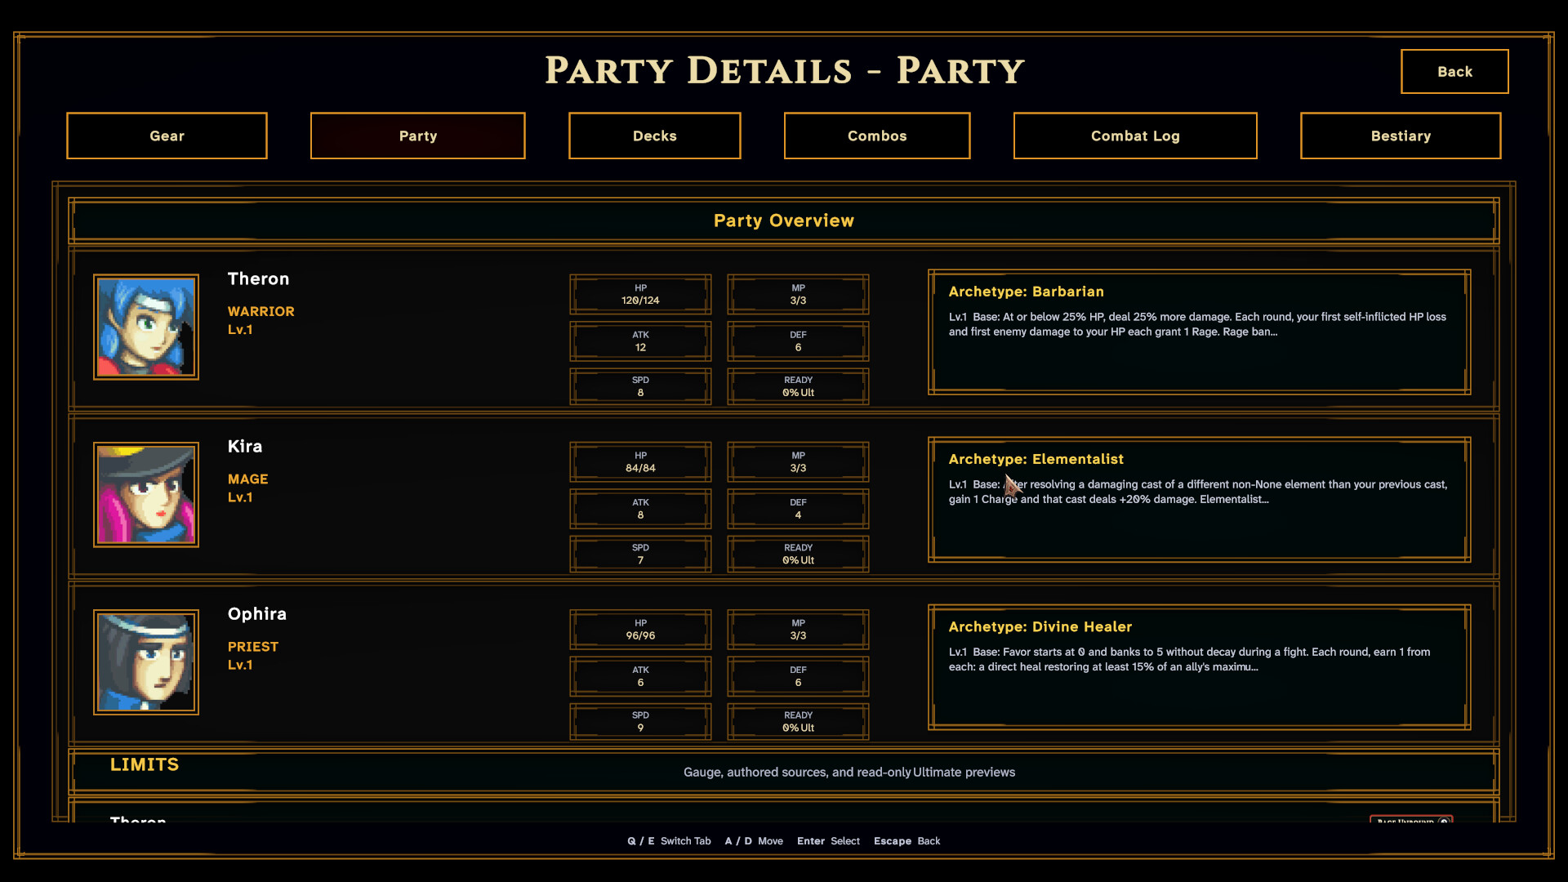Viewport: 1568px width, 882px height.
Task: Click the name Kira
Action: (x=245, y=446)
